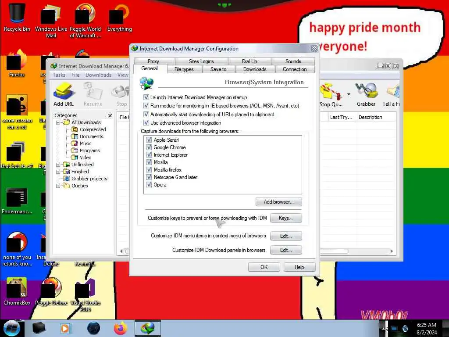Viewport: 449px width, 337px height.
Task: Select the Firefox desktop shortcut
Action: point(17,63)
